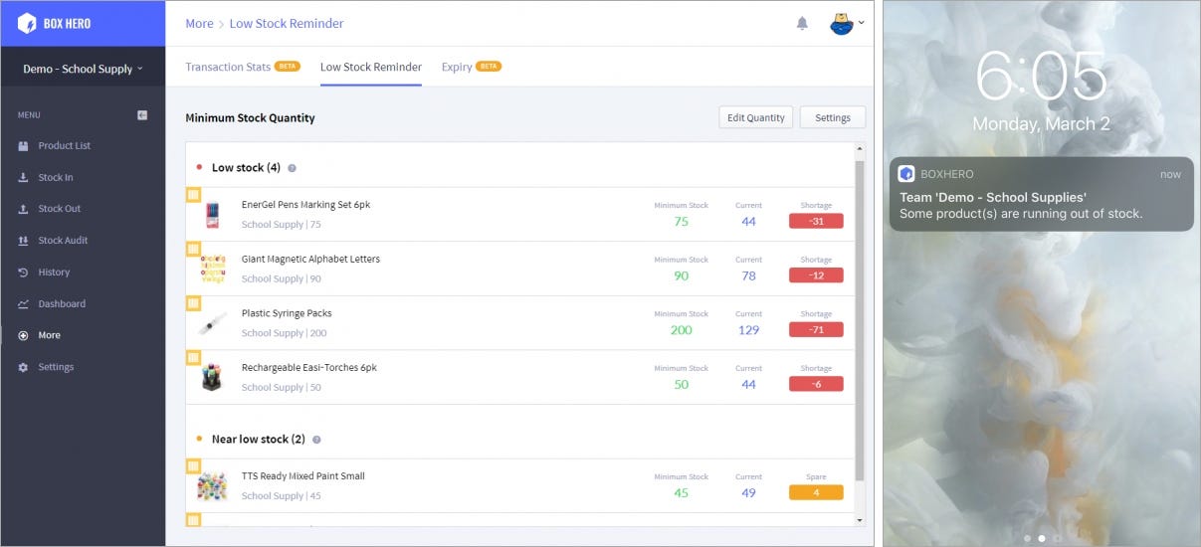Viewport: 1201px width, 547px height.
Task: Click TTS Ready Mixed Paint Small image
Action: click(212, 486)
